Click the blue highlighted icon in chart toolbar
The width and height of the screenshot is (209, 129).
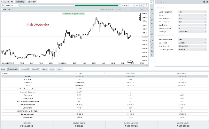[x=152, y=48]
